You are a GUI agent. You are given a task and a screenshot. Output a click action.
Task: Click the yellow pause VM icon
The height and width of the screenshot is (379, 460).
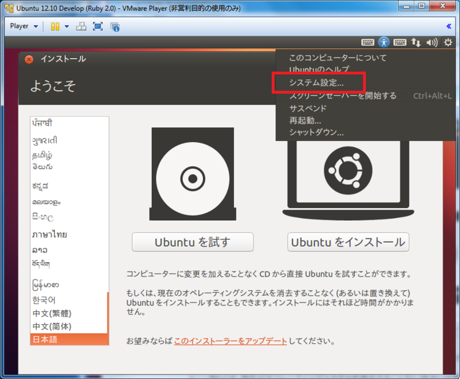click(55, 26)
